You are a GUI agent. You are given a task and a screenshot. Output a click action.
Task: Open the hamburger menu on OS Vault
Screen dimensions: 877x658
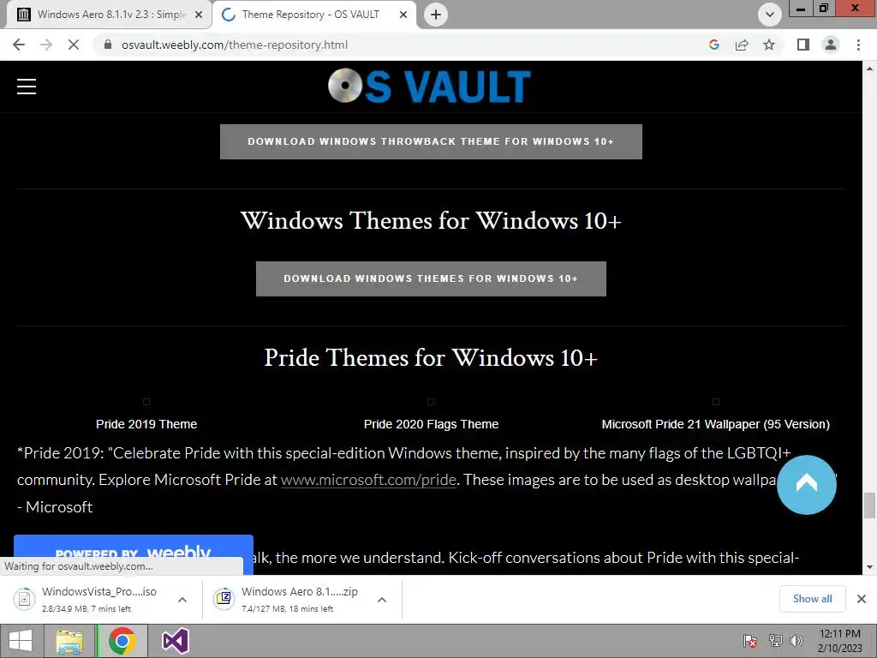point(27,87)
